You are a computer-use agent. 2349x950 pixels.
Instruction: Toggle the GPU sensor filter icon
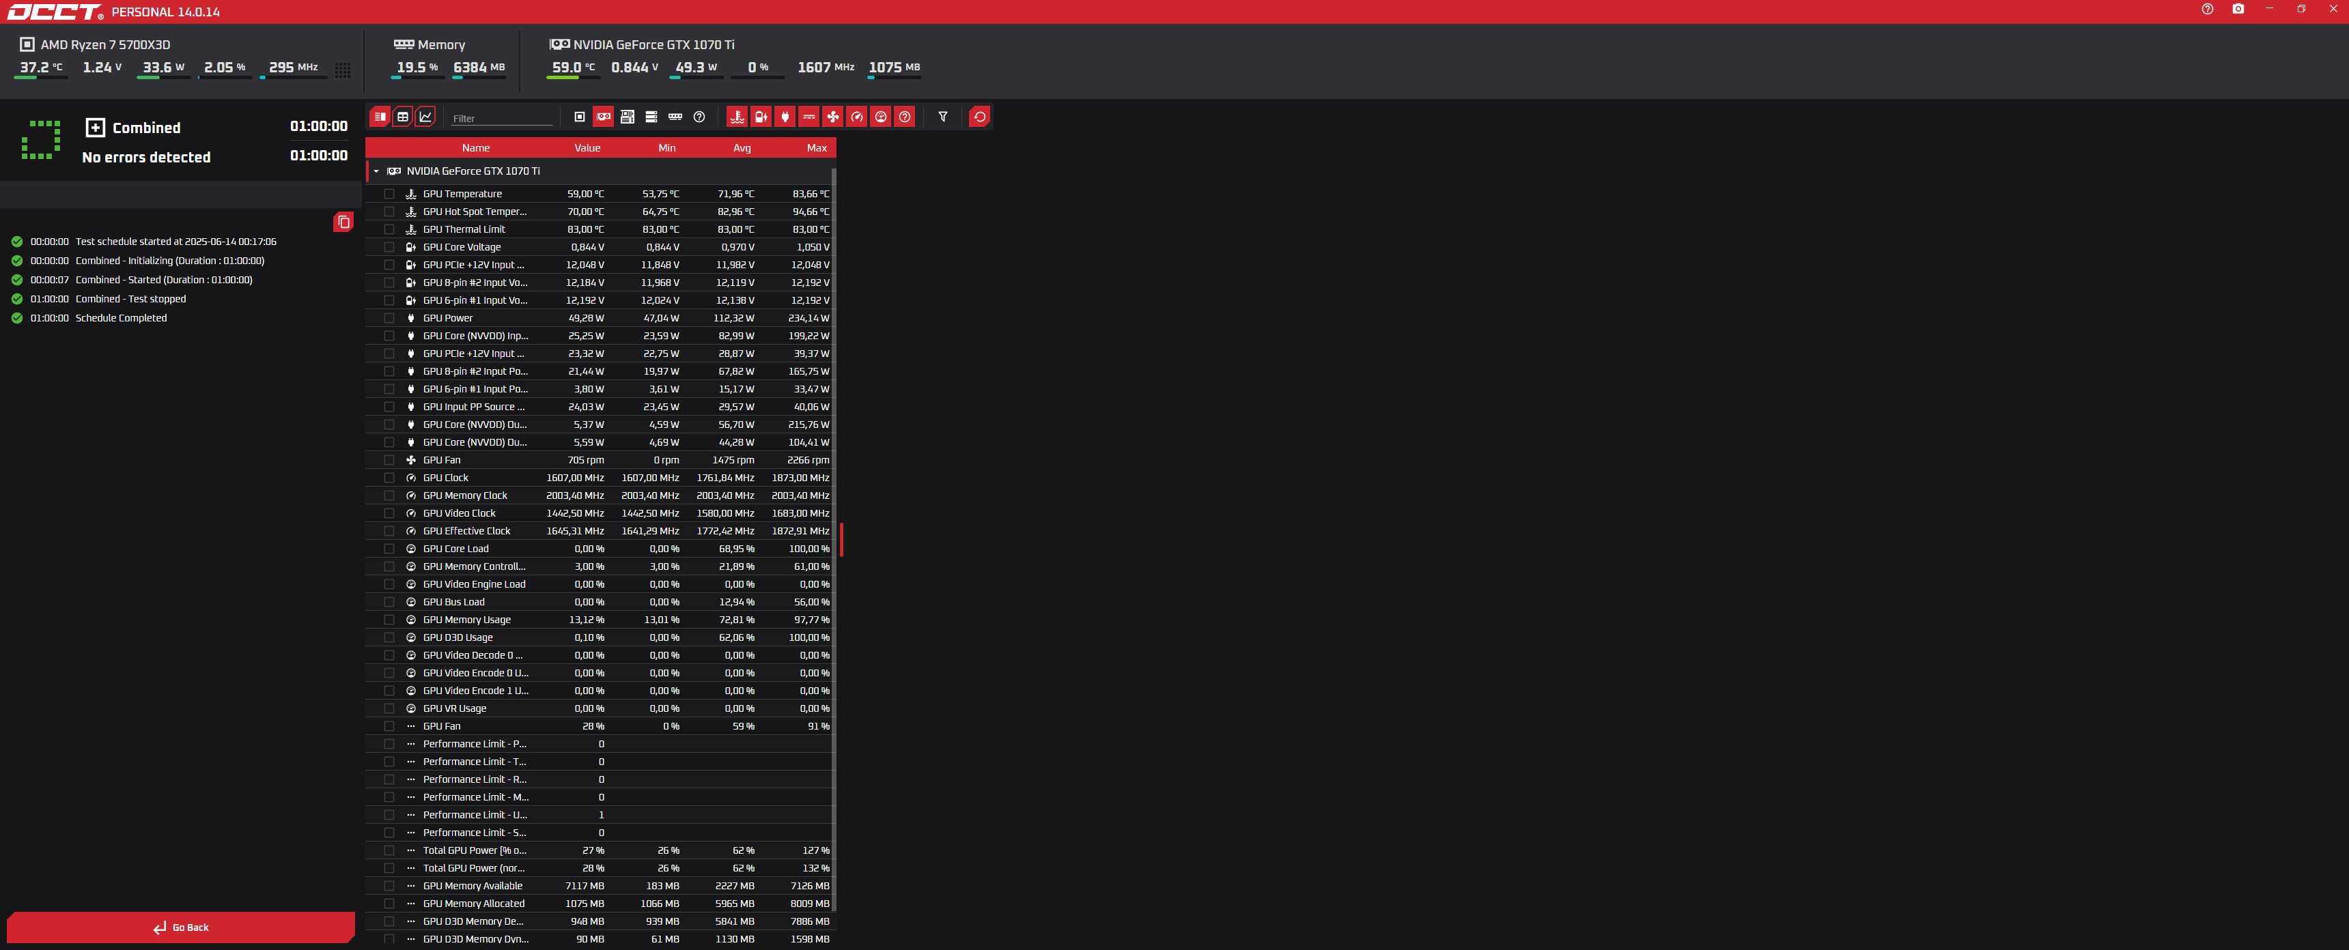[603, 117]
